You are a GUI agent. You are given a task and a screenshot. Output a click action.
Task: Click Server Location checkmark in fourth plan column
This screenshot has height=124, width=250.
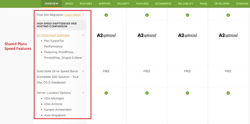coord(228,93)
